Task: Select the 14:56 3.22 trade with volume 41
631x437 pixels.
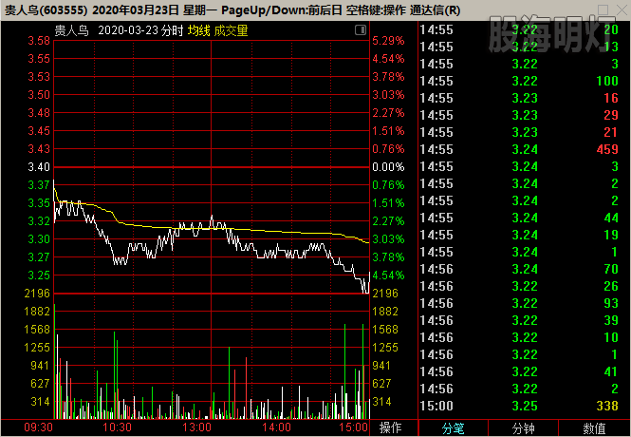Action: pyautogui.click(x=519, y=371)
